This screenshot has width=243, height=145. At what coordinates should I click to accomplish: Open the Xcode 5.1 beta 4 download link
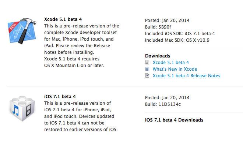click(x=170, y=62)
